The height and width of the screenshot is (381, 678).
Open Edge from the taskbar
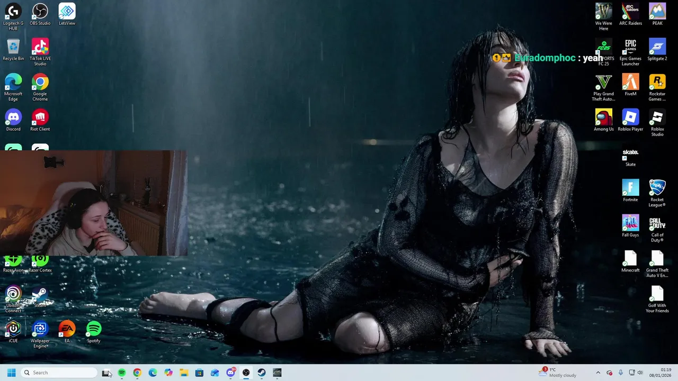coord(153,373)
